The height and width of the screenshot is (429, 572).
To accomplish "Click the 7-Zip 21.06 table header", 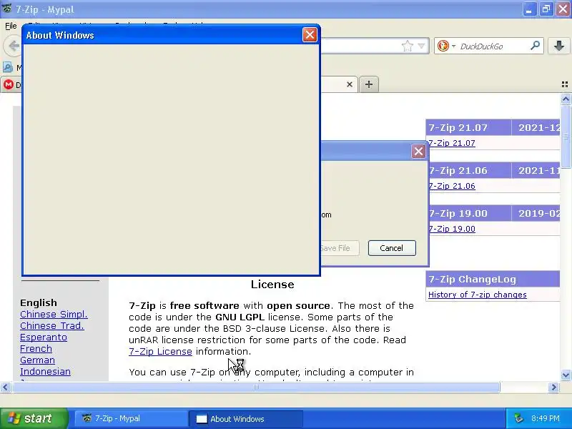I will (468, 170).
